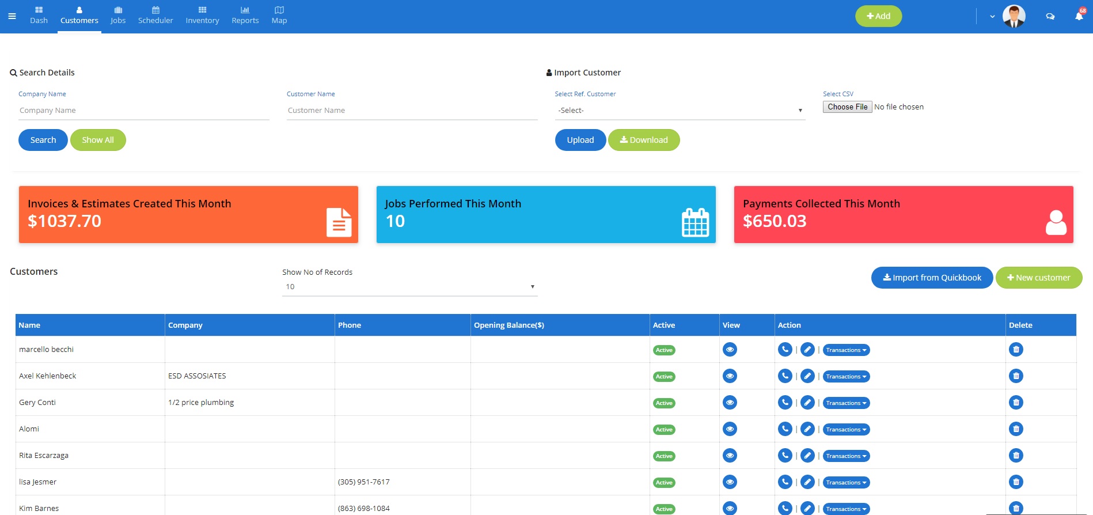Screen dimensions: 1093x515
Task: Delete Rita Escarzaga using trash icon
Action: point(1016,456)
